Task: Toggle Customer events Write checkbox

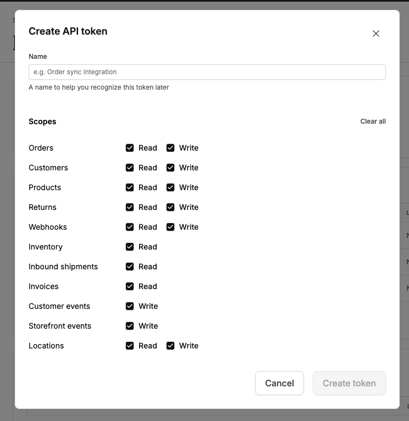Action: point(130,306)
